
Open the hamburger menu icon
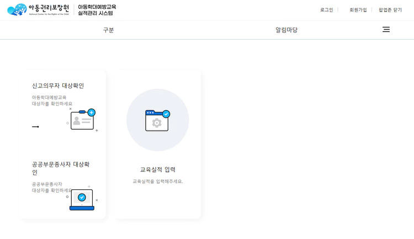[x=386, y=29]
